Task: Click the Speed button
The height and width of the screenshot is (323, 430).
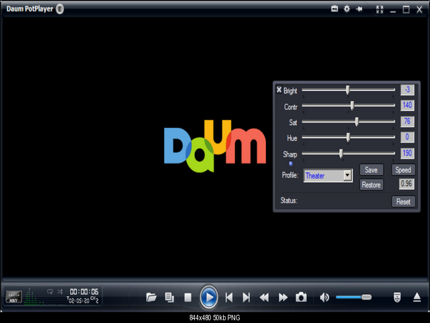Action: 402,170
